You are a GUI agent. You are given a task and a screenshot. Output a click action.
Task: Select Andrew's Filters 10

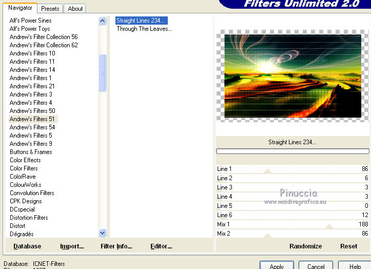click(x=32, y=53)
